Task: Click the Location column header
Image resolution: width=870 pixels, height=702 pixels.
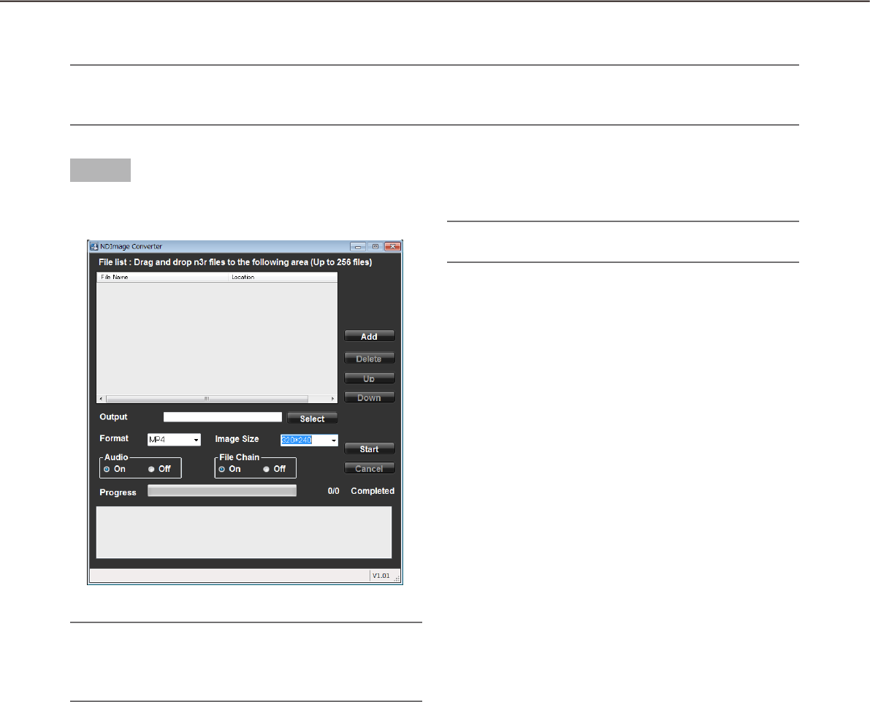Action: pyautogui.click(x=283, y=277)
